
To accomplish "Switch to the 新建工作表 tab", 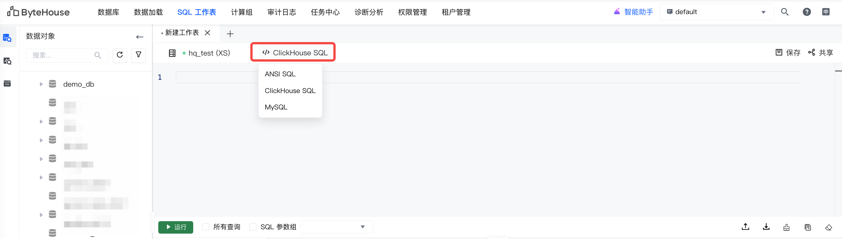I will [x=182, y=33].
